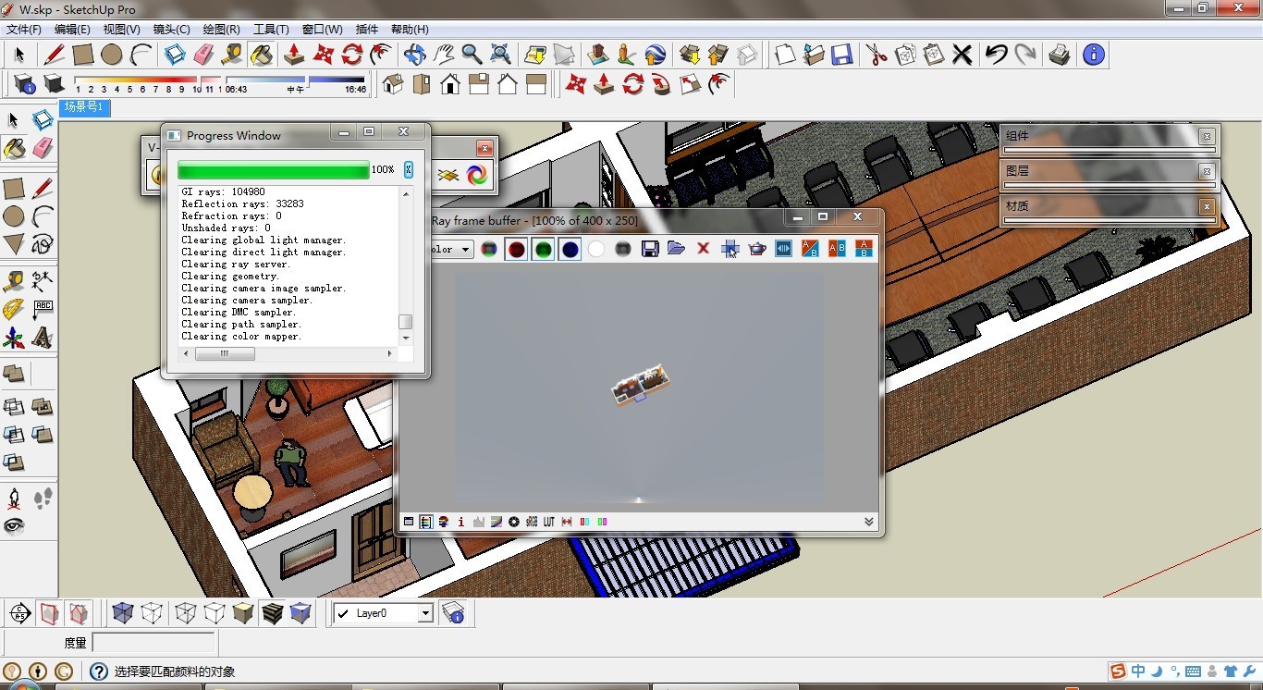The image size is (1263, 690).
Task: Toggle alpha channel white circle
Action: click(x=596, y=249)
